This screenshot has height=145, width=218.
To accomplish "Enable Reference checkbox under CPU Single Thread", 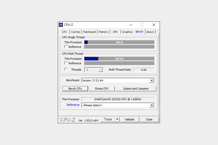I will 66,47.
